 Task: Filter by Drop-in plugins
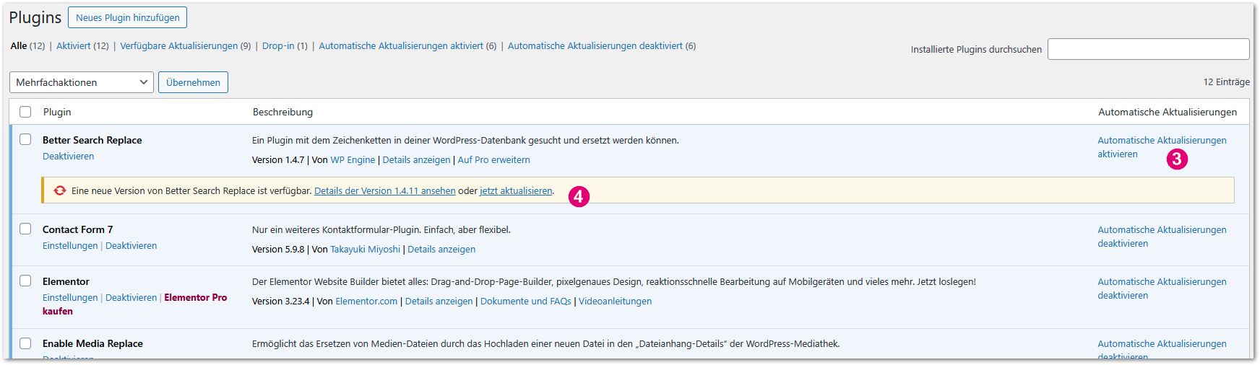pyautogui.click(x=278, y=45)
